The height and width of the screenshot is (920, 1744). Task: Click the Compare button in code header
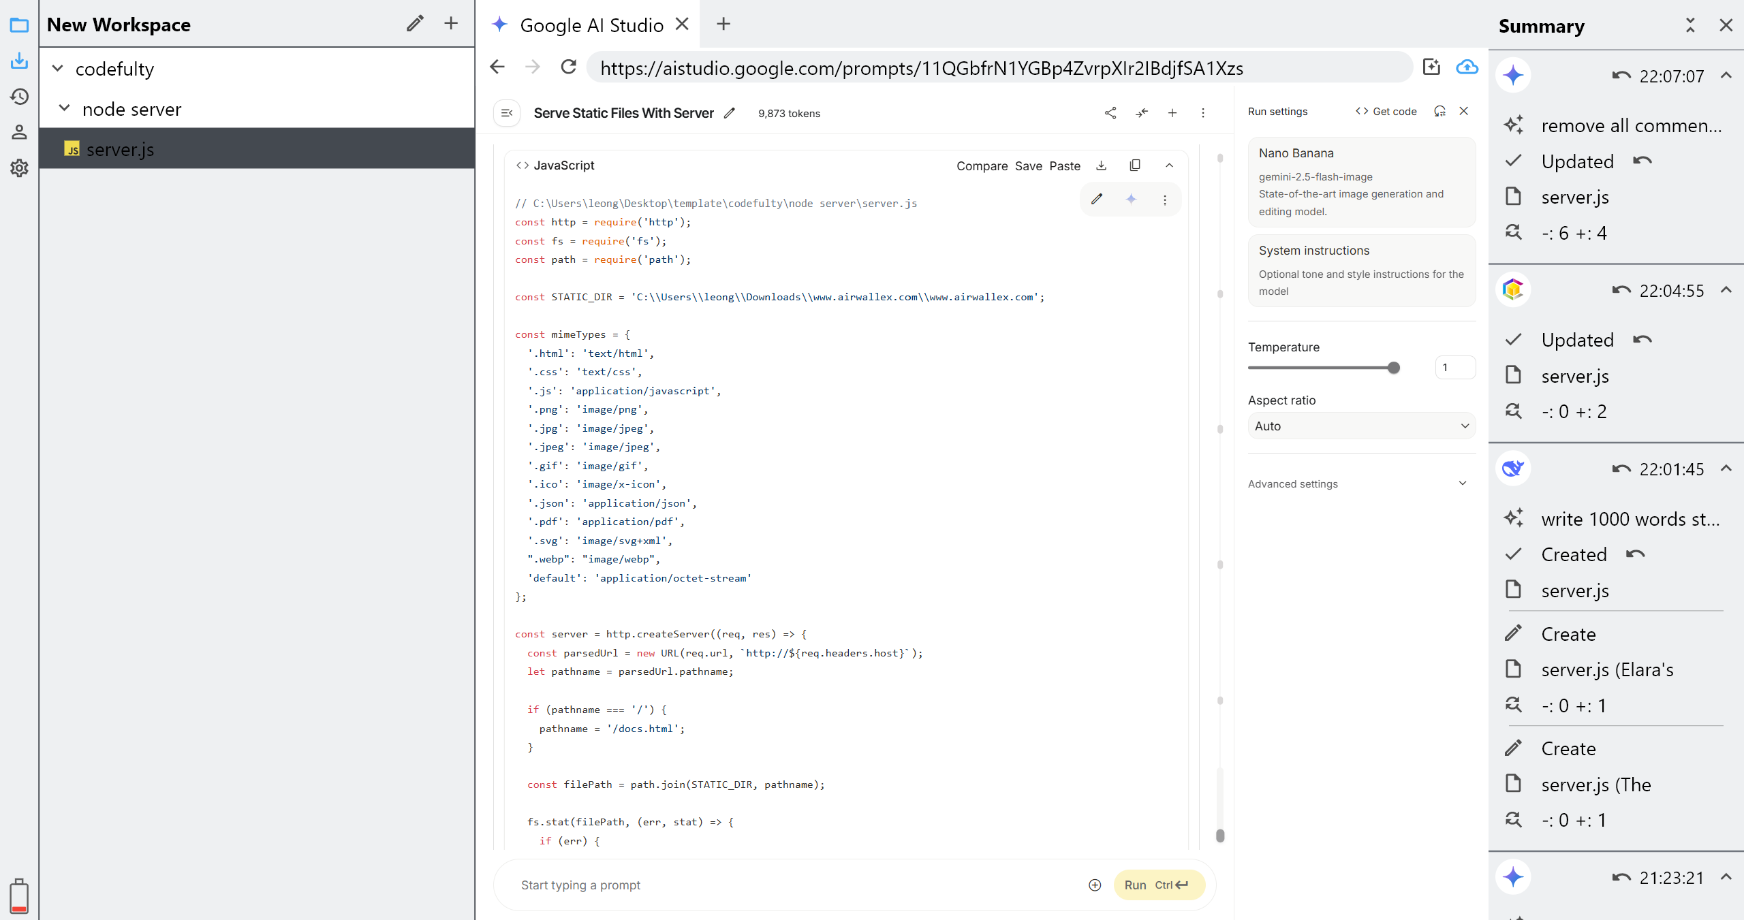click(x=982, y=165)
